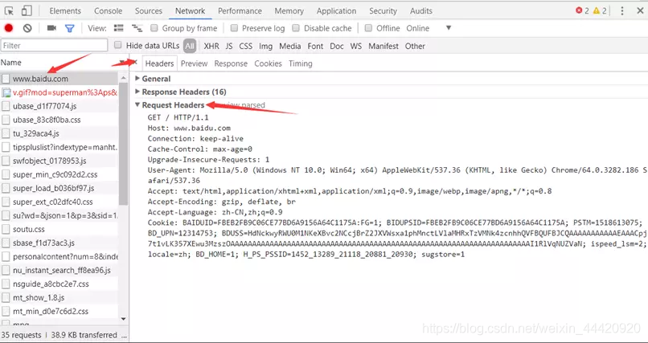648x343 pixels.
Task: Open the Timing detail tab
Action: click(x=301, y=63)
